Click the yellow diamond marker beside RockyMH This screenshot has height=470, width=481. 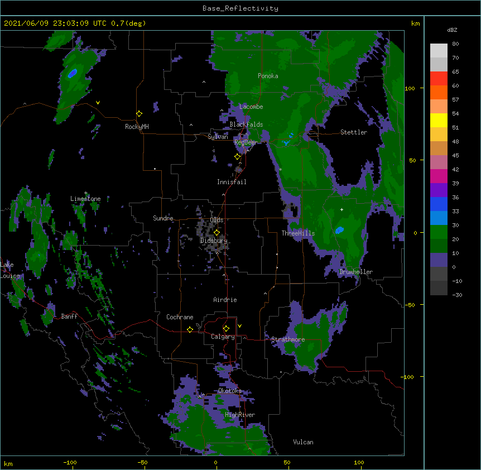point(140,114)
